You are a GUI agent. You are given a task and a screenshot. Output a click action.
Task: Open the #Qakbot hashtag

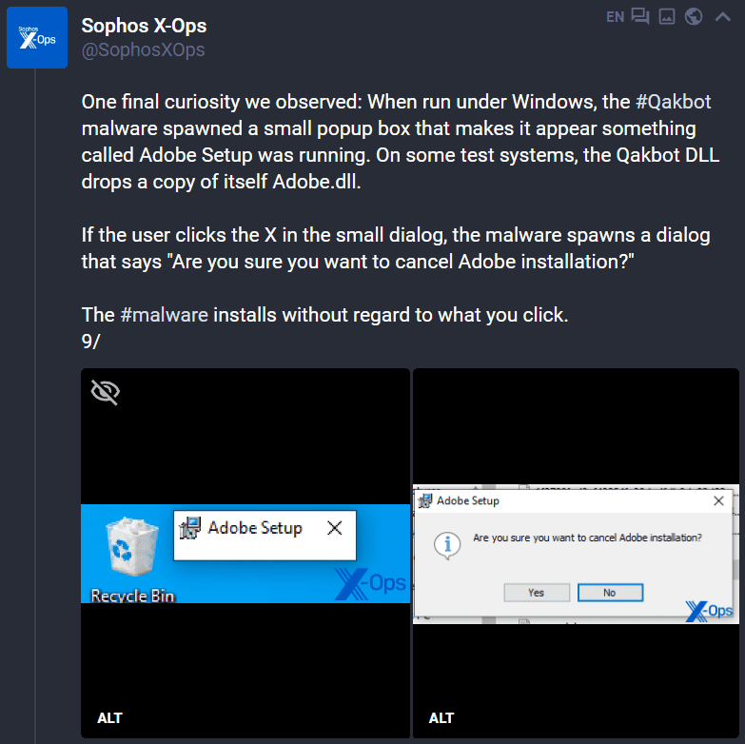673,102
